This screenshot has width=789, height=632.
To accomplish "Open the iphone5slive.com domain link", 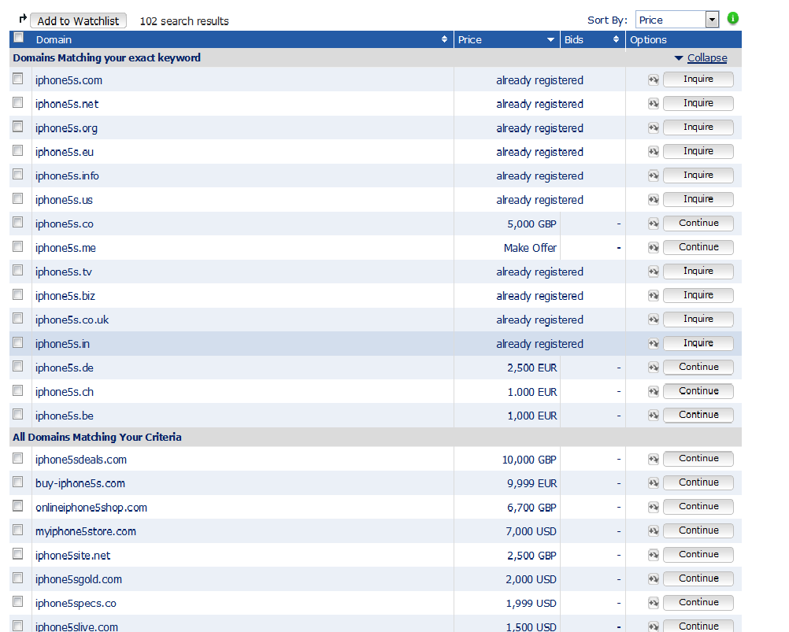I will 76,627.
